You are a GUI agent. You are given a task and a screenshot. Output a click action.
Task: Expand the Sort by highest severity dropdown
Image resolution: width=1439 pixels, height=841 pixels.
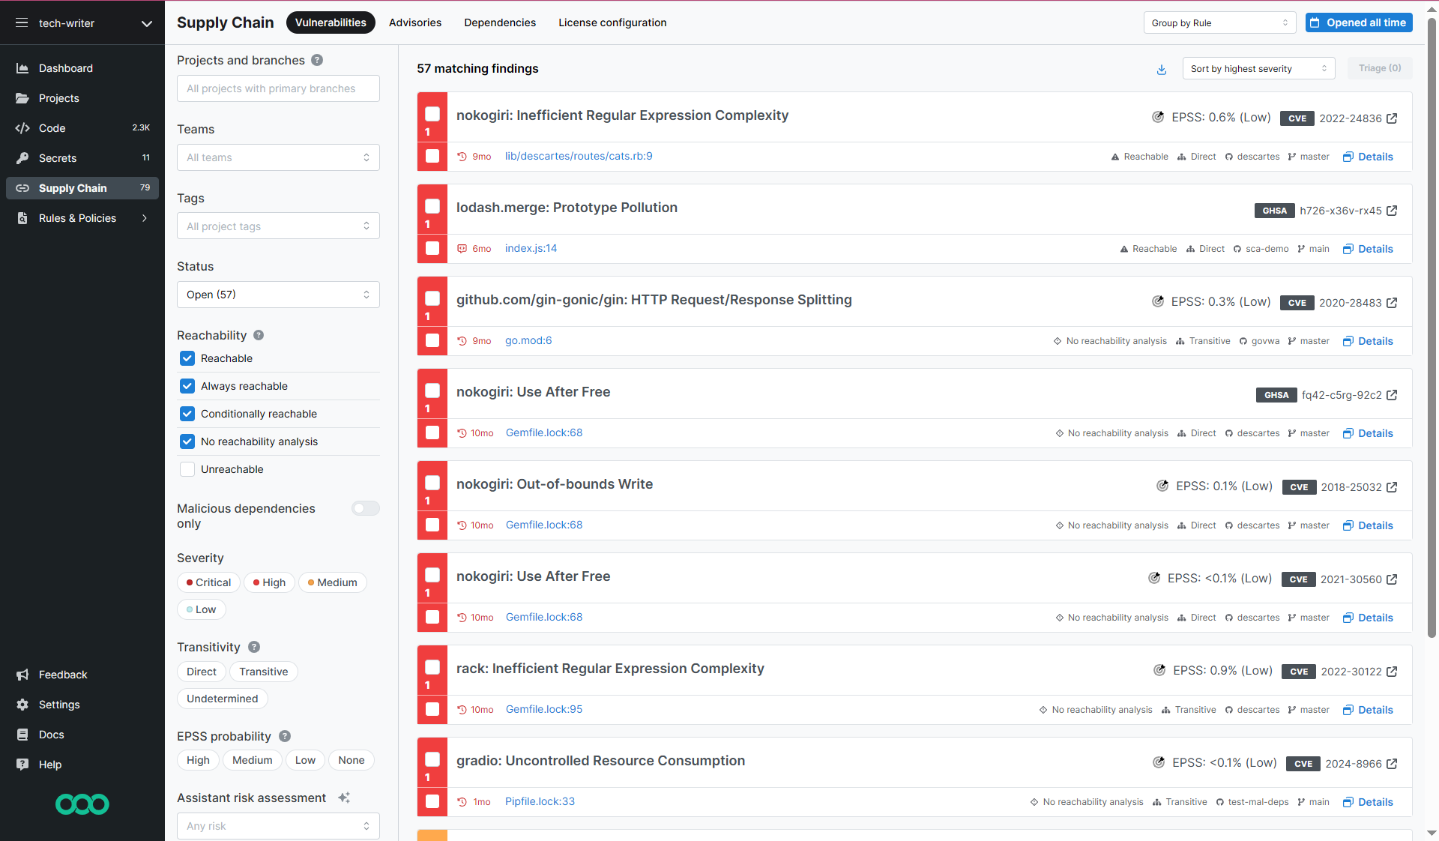[1258, 69]
